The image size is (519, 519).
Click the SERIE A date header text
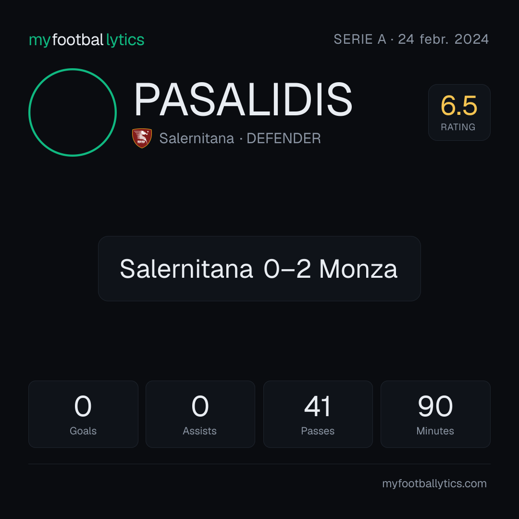pos(411,39)
